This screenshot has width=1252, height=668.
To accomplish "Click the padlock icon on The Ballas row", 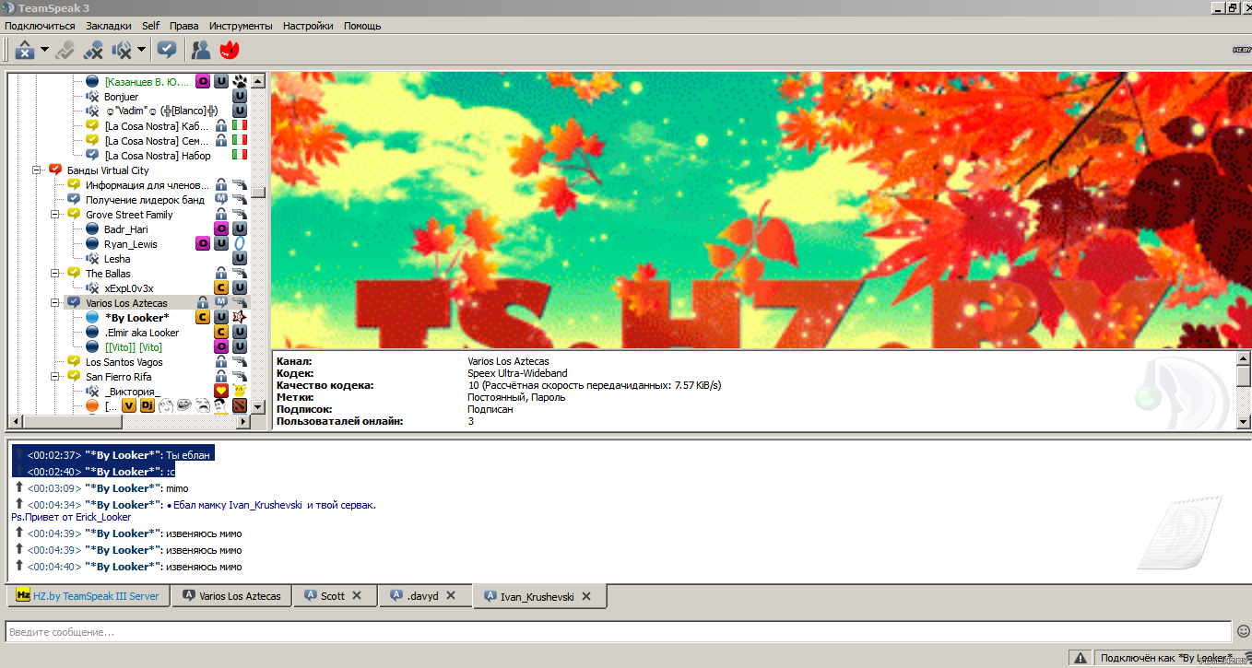I will pyautogui.click(x=221, y=274).
